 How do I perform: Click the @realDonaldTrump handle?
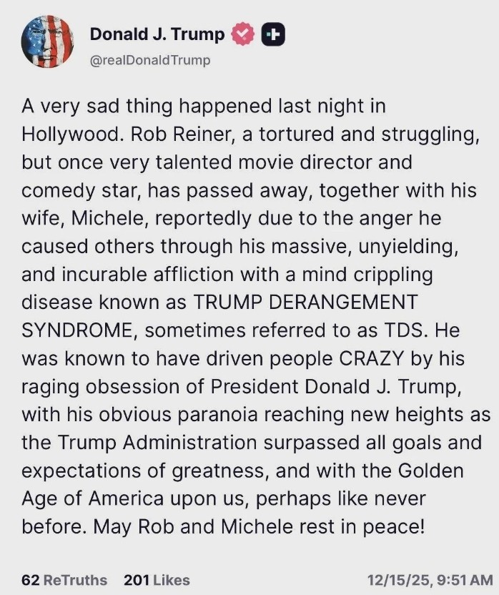[150, 60]
